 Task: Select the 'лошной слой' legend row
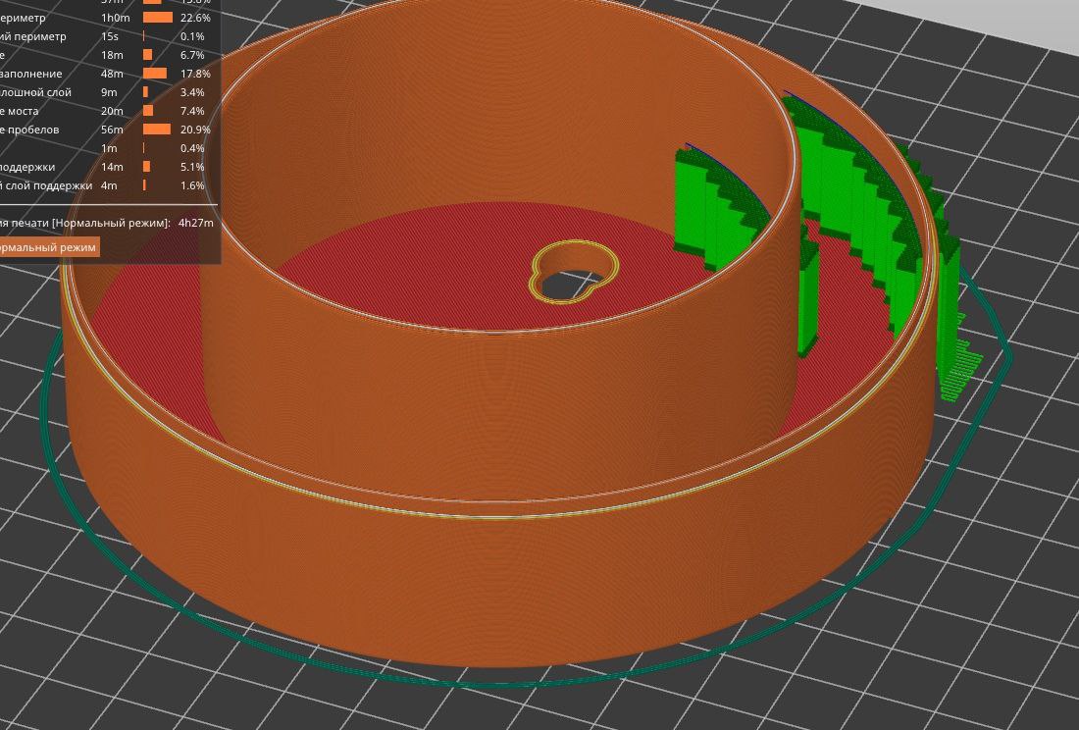click(x=107, y=92)
